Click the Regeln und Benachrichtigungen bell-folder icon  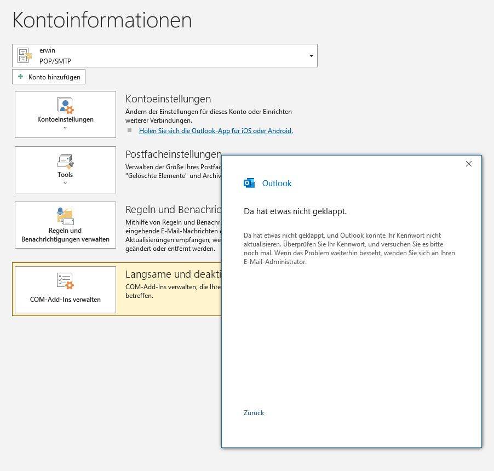click(x=65, y=216)
